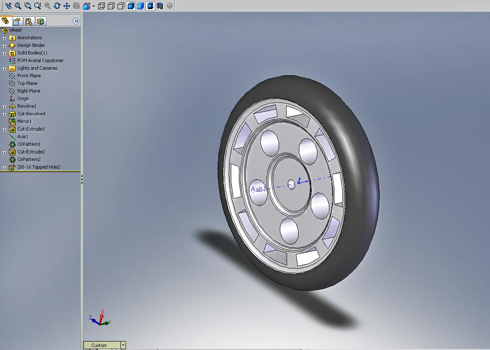Select the Zoom to Area tool
The image size is (490, 350).
coord(28,5)
